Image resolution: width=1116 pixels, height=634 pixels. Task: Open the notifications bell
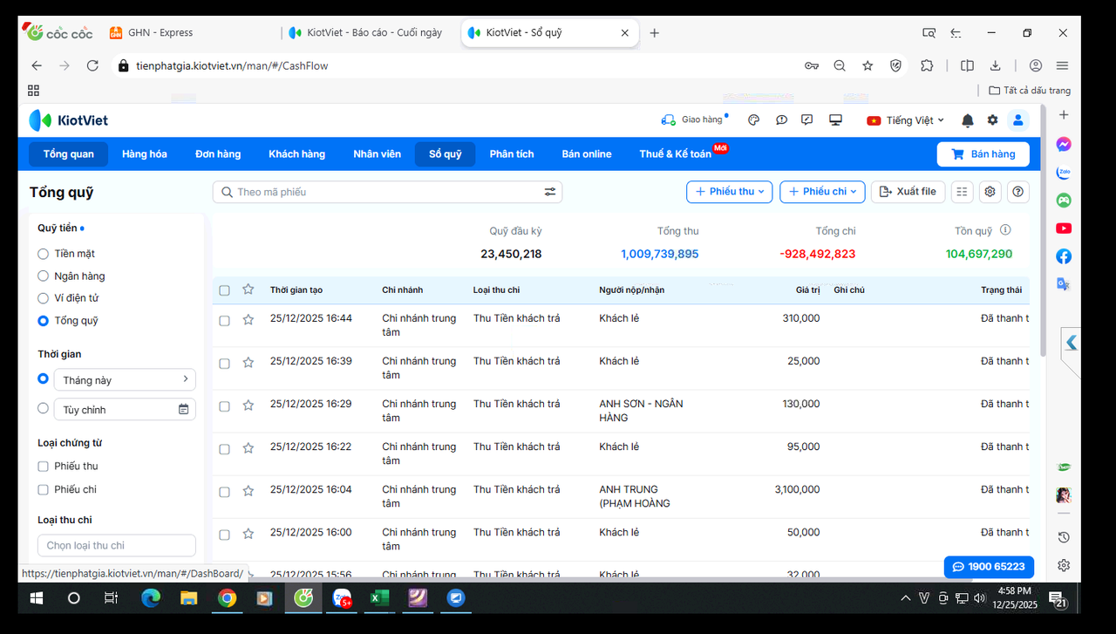click(x=966, y=120)
